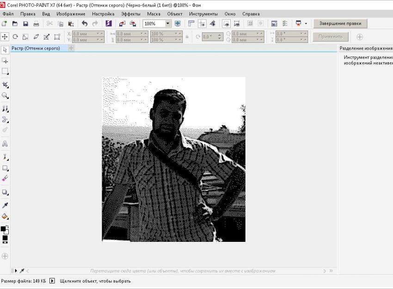Click the Undo arrow in toolbar
393x289 pixels.
click(x=85, y=24)
